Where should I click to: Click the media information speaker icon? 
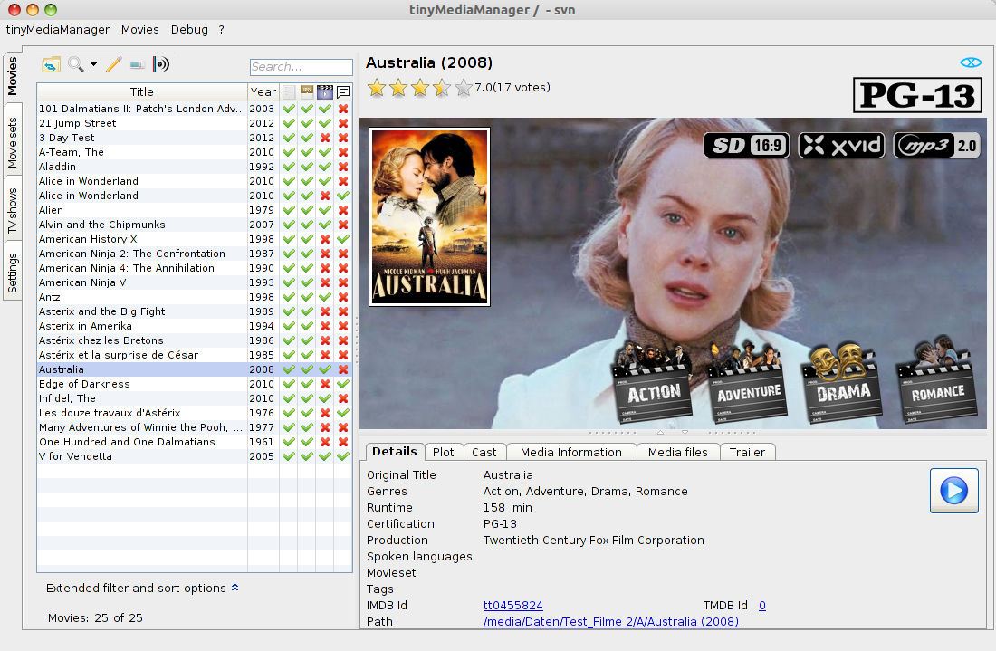tap(161, 64)
